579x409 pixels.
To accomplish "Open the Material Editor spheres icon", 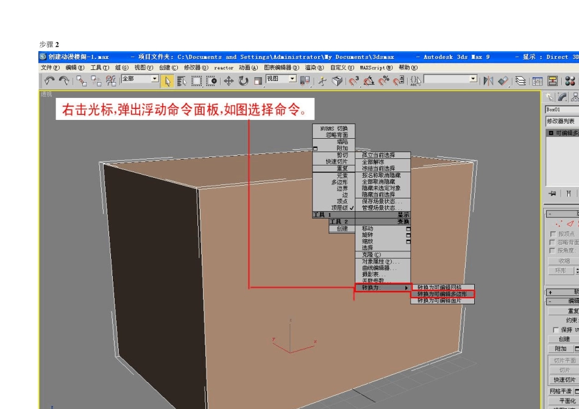I will pos(570,81).
